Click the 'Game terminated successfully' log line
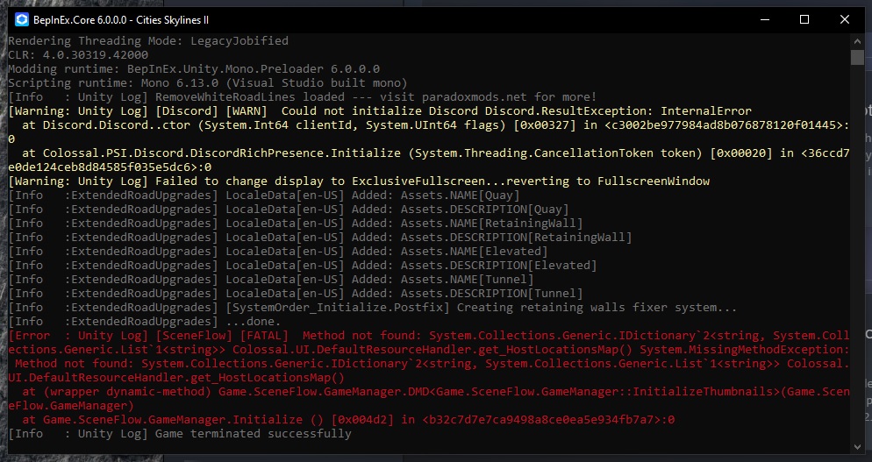Viewport: 872px width, 462px height. tap(180, 434)
